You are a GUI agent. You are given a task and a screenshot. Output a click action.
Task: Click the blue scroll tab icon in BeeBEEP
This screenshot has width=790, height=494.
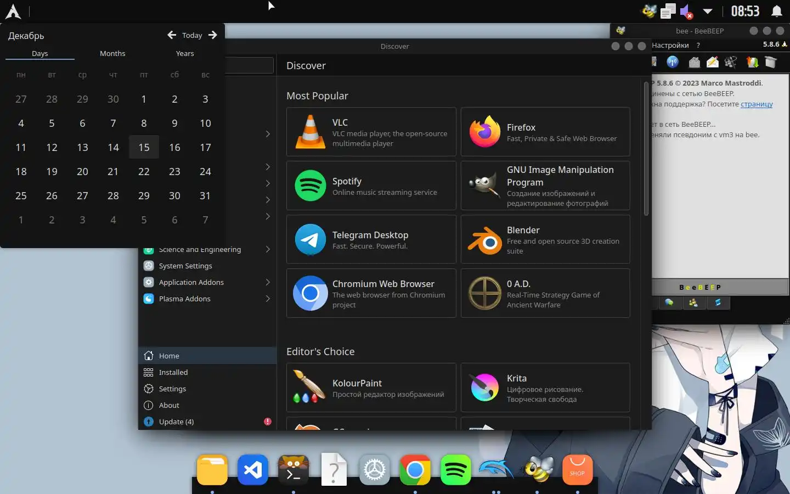[x=718, y=302]
